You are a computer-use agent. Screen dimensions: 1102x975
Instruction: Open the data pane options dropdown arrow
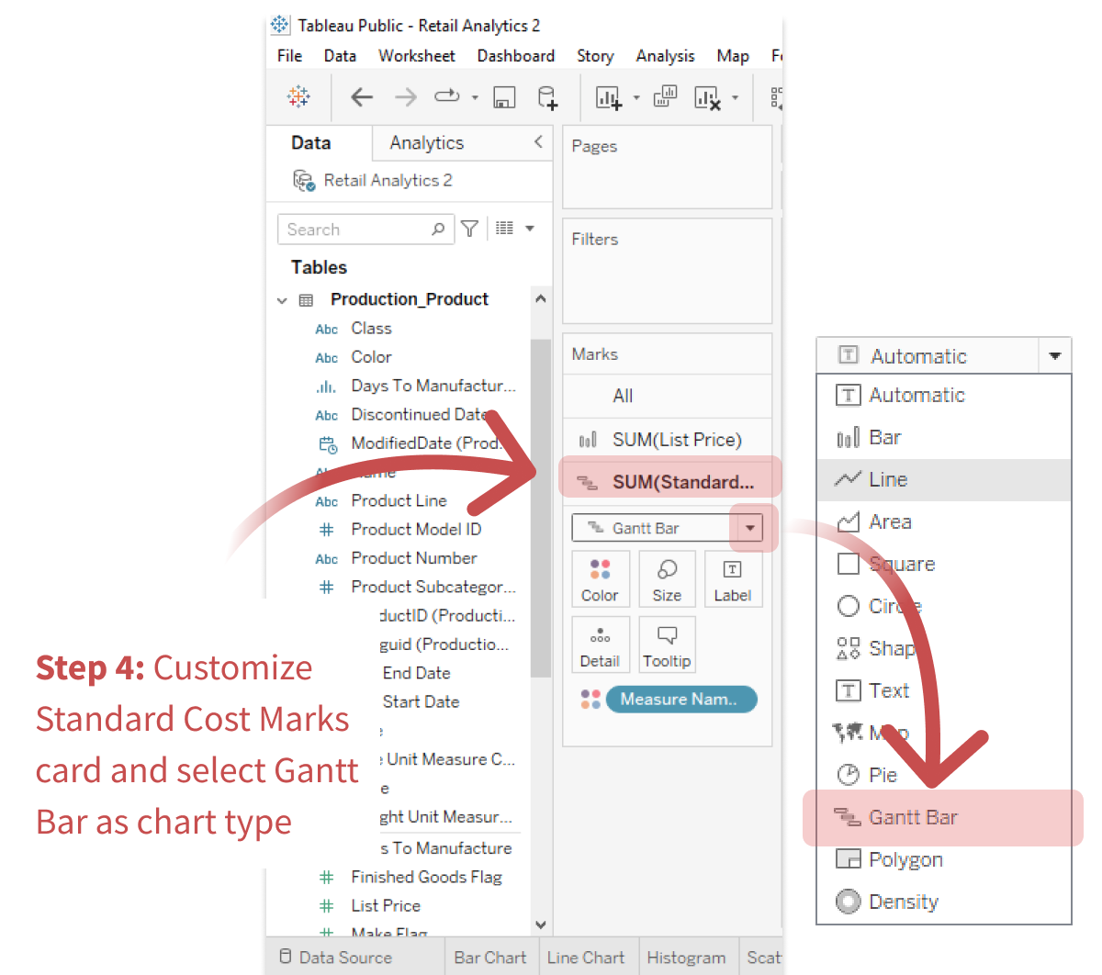530,229
